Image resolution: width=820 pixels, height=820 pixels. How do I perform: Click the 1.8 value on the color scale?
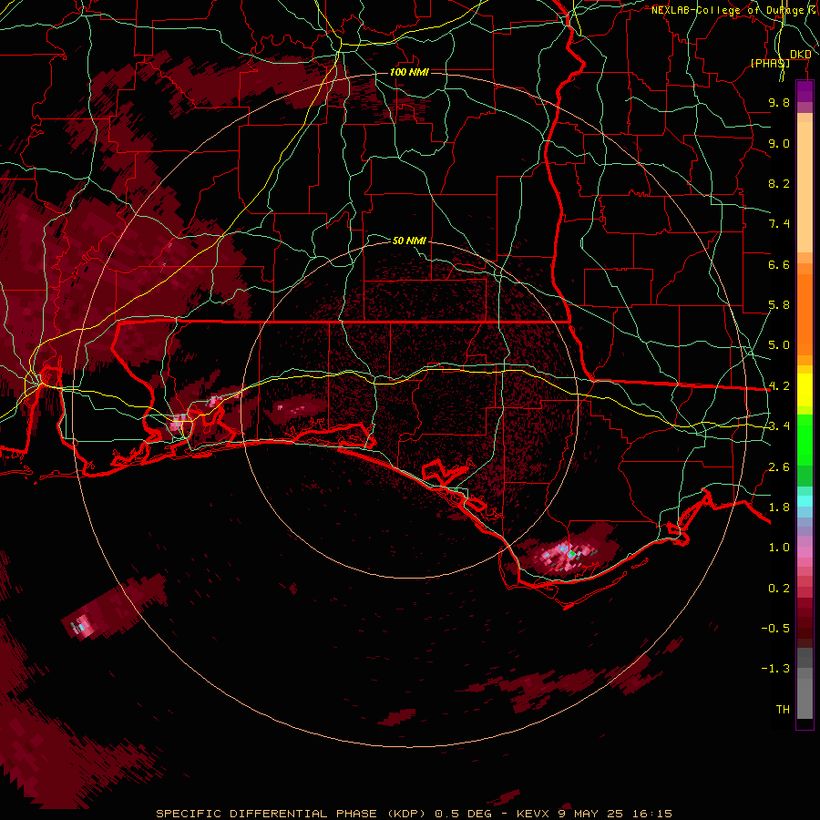point(779,507)
